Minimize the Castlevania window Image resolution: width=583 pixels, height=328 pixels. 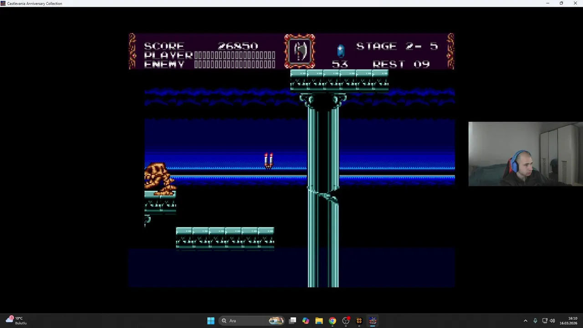548,3
